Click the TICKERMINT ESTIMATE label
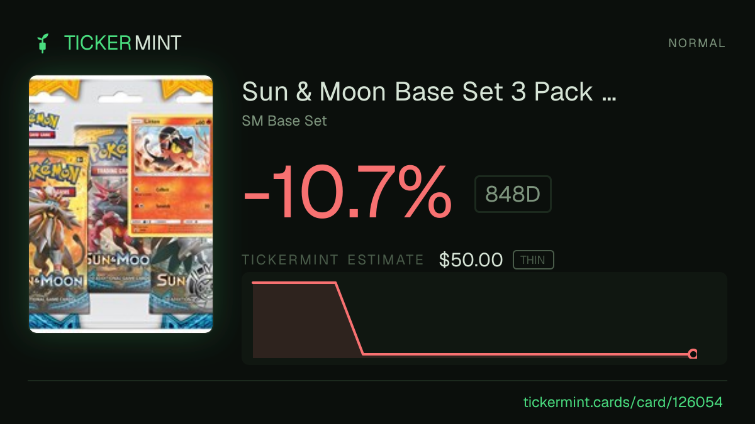Screen dimensions: 755x424 pyautogui.click(x=333, y=260)
